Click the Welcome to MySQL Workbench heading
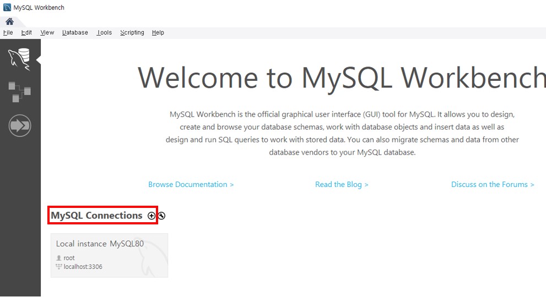The image size is (546, 297). coord(342,78)
